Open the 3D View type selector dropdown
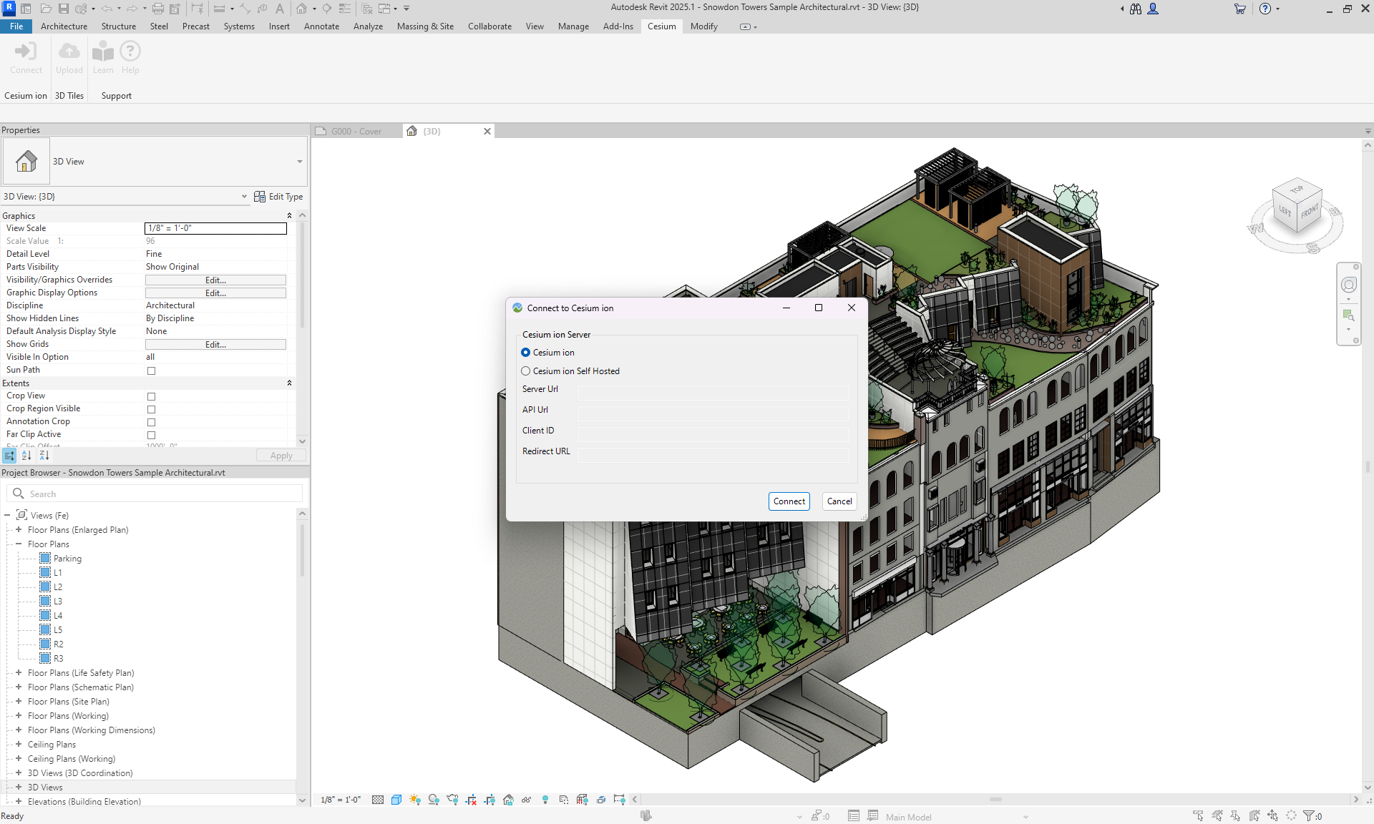The width and height of the screenshot is (1374, 824). click(x=299, y=162)
